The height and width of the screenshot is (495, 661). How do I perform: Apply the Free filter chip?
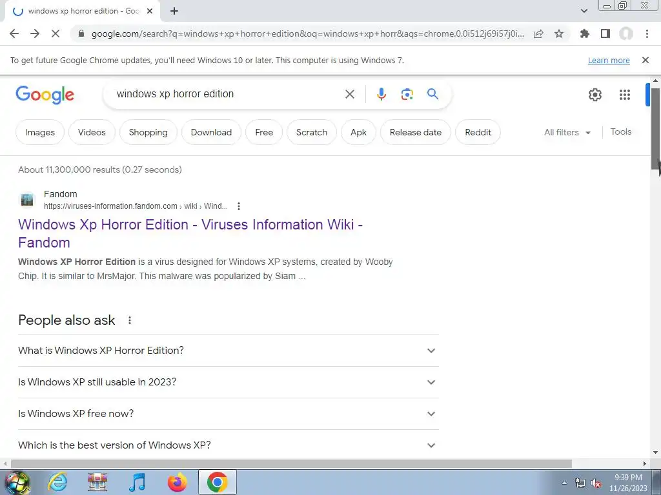[x=264, y=132]
